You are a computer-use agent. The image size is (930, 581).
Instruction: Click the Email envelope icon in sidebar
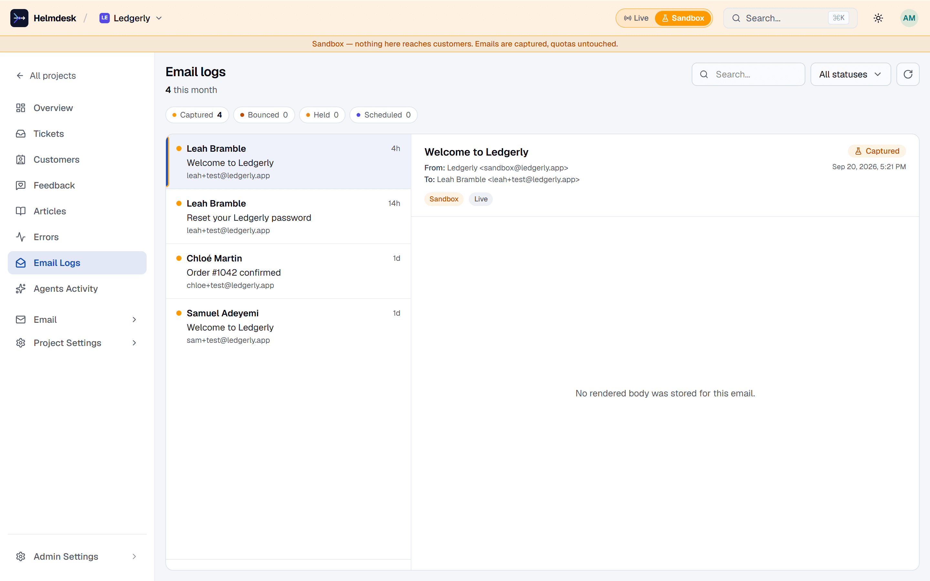tap(21, 320)
